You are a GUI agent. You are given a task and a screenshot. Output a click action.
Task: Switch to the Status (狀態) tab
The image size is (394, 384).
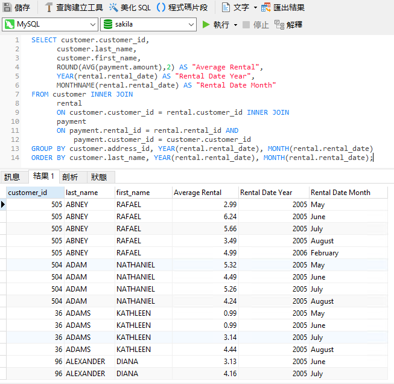tap(99, 177)
